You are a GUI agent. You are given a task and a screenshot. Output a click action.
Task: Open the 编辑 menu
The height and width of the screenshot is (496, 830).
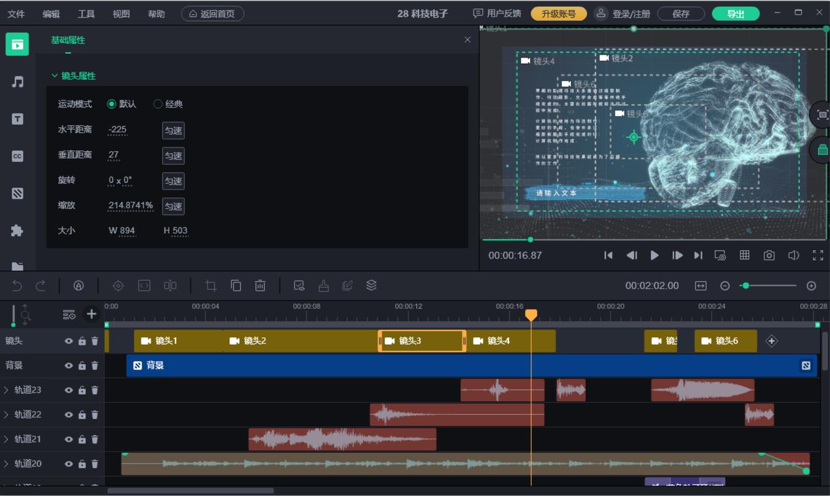coord(51,14)
